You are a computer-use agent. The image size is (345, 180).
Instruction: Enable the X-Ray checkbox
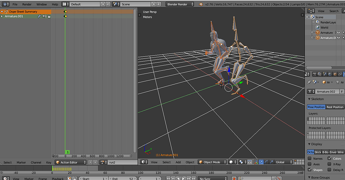[x=329, y=164]
